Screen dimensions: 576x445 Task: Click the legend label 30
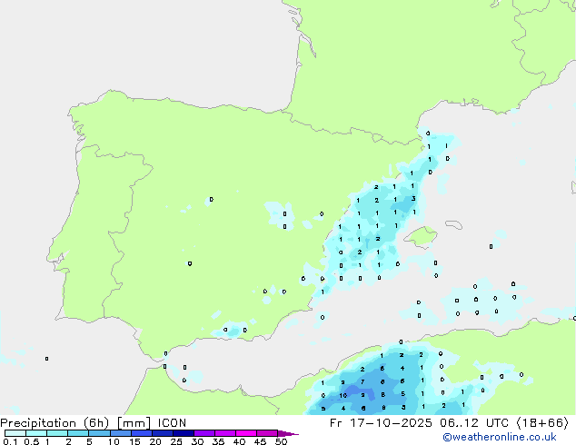click(197, 441)
